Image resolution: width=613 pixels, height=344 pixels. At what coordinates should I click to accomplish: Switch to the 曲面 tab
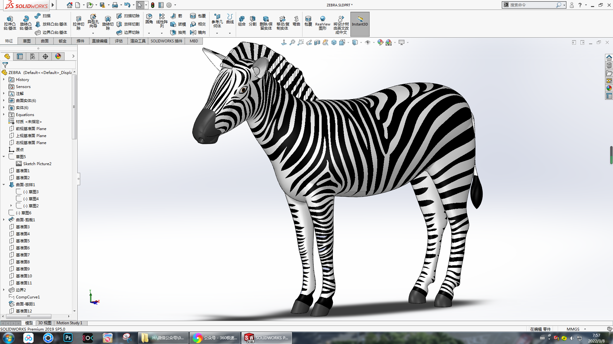click(x=45, y=41)
